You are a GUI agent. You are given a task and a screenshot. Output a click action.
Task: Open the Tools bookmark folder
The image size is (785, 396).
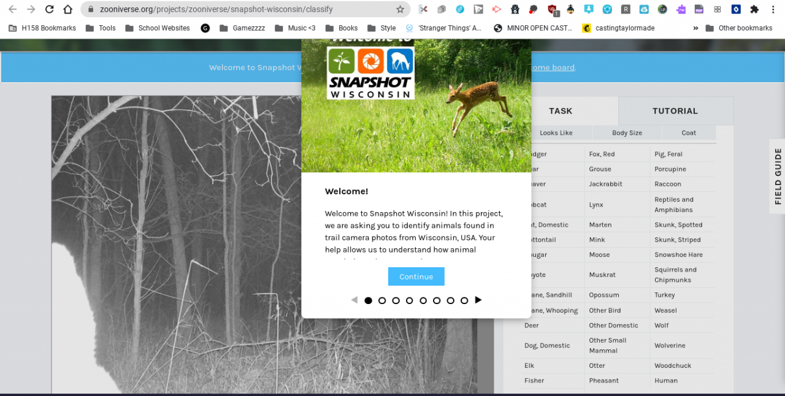(x=101, y=28)
